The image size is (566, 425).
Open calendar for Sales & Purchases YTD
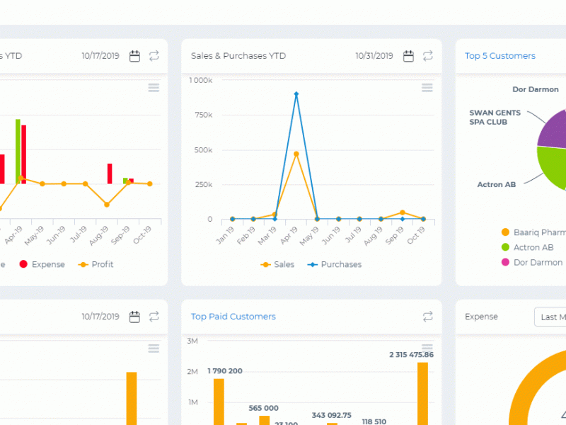tap(408, 56)
